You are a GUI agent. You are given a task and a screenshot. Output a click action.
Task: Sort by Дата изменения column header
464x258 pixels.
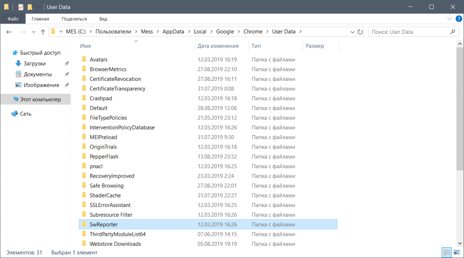pyautogui.click(x=218, y=46)
